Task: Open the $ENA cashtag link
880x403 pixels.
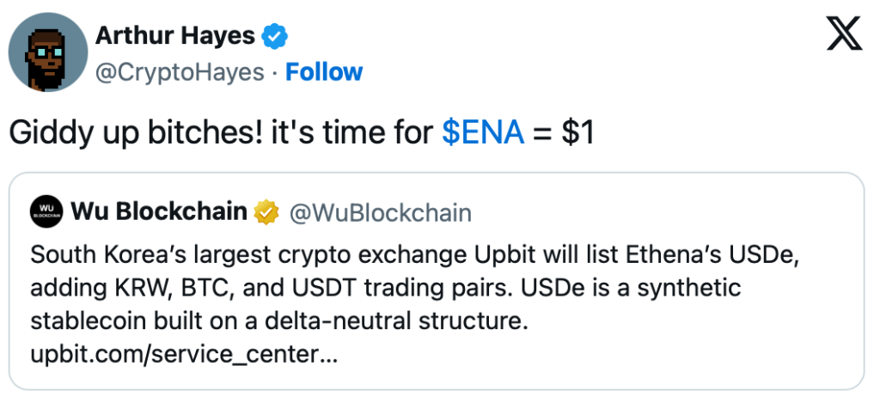Action: click(x=482, y=133)
